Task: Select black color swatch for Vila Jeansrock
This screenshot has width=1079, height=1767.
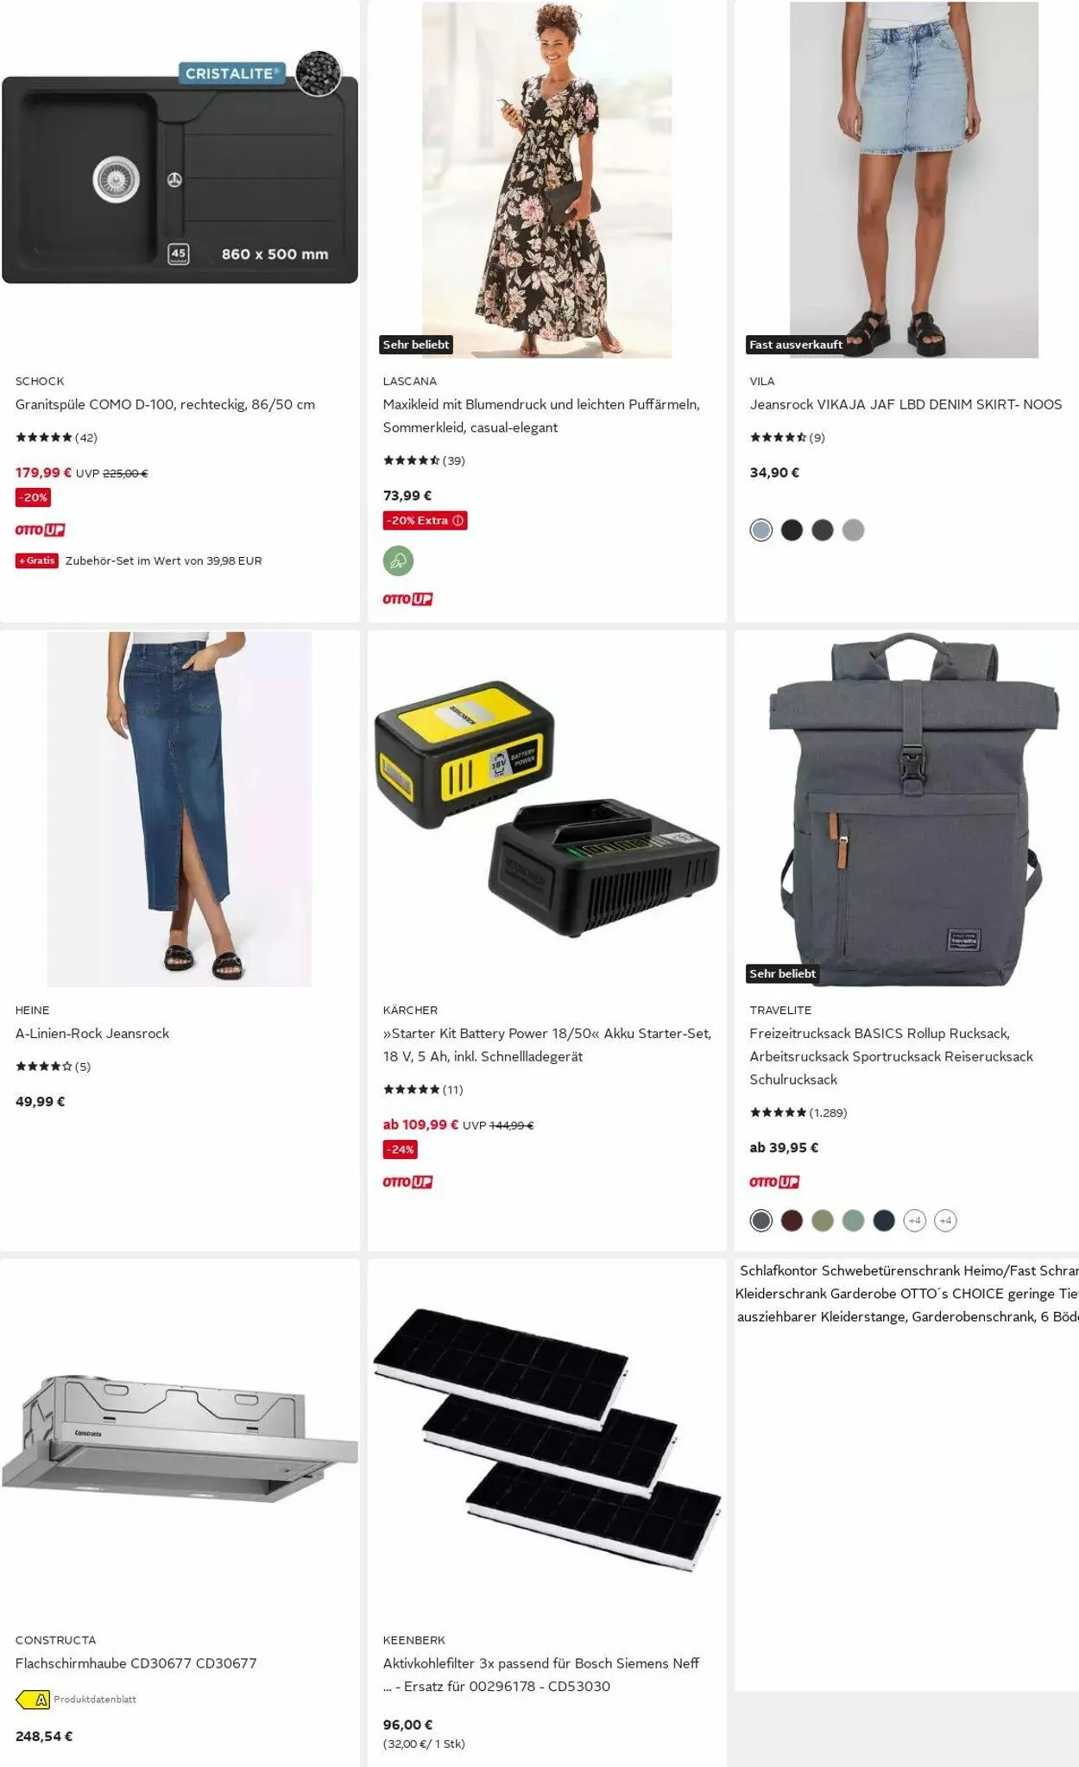Action: (792, 529)
